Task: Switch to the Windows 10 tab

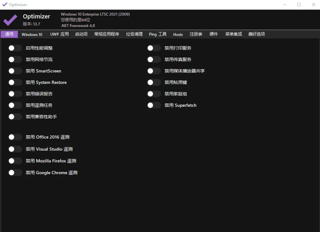Action: click(32, 34)
